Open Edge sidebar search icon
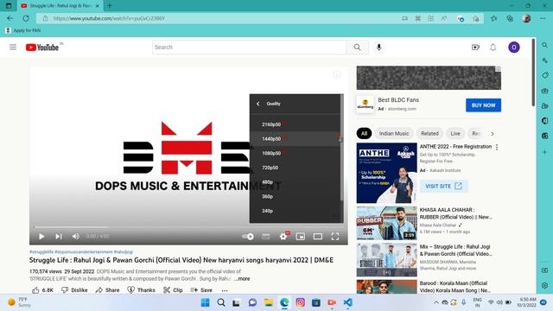 (545, 45)
